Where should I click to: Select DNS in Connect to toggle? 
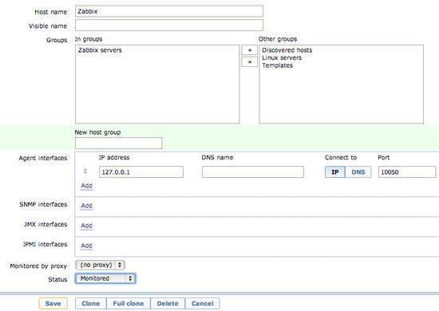[x=358, y=172]
